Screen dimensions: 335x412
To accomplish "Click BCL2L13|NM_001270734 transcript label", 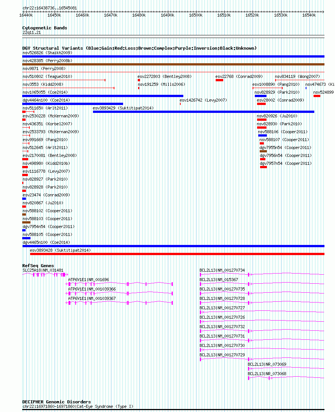I will (x=222, y=270).
